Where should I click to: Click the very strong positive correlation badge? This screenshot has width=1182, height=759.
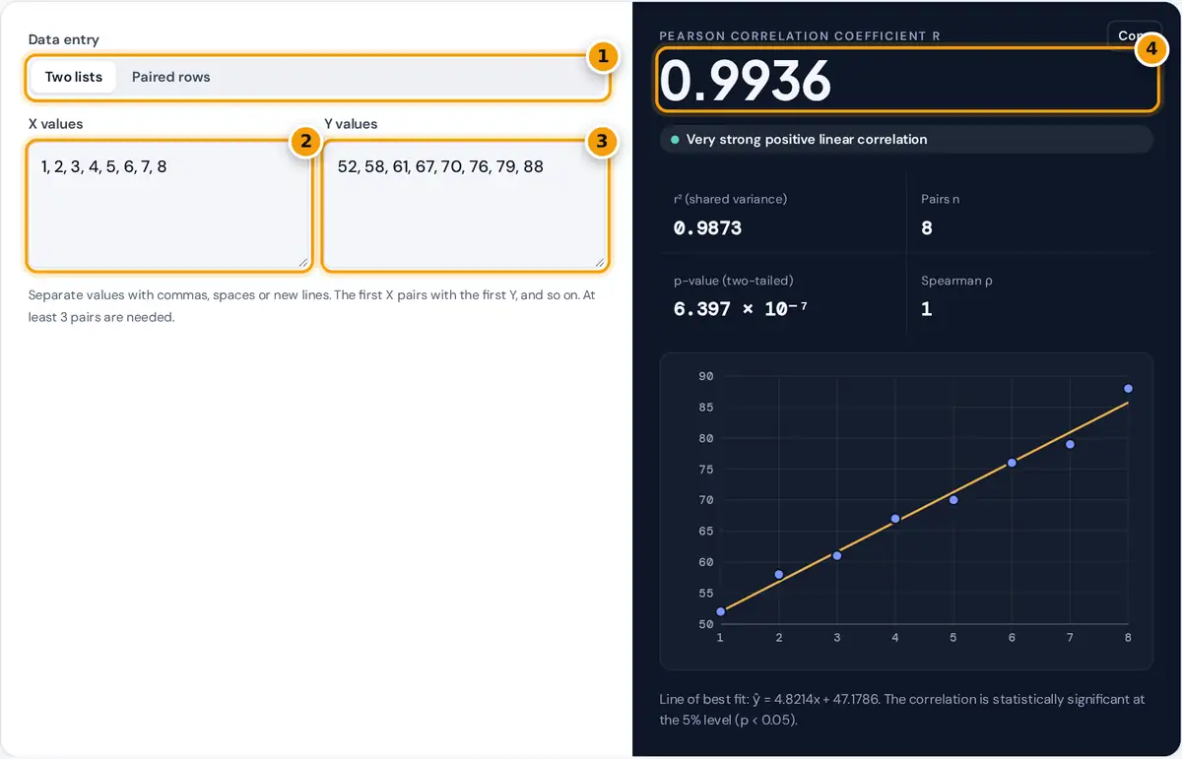pos(906,140)
